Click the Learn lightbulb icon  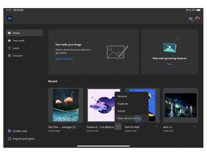[9, 48]
